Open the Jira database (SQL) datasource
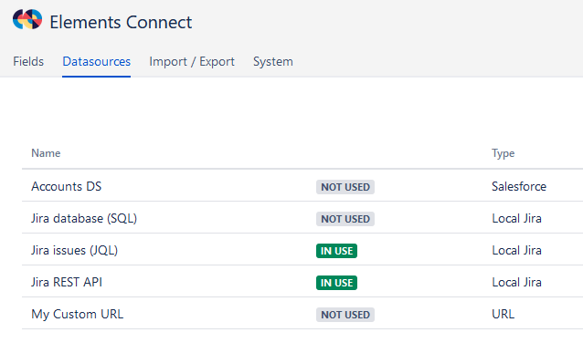This screenshot has width=583, height=343. [84, 218]
